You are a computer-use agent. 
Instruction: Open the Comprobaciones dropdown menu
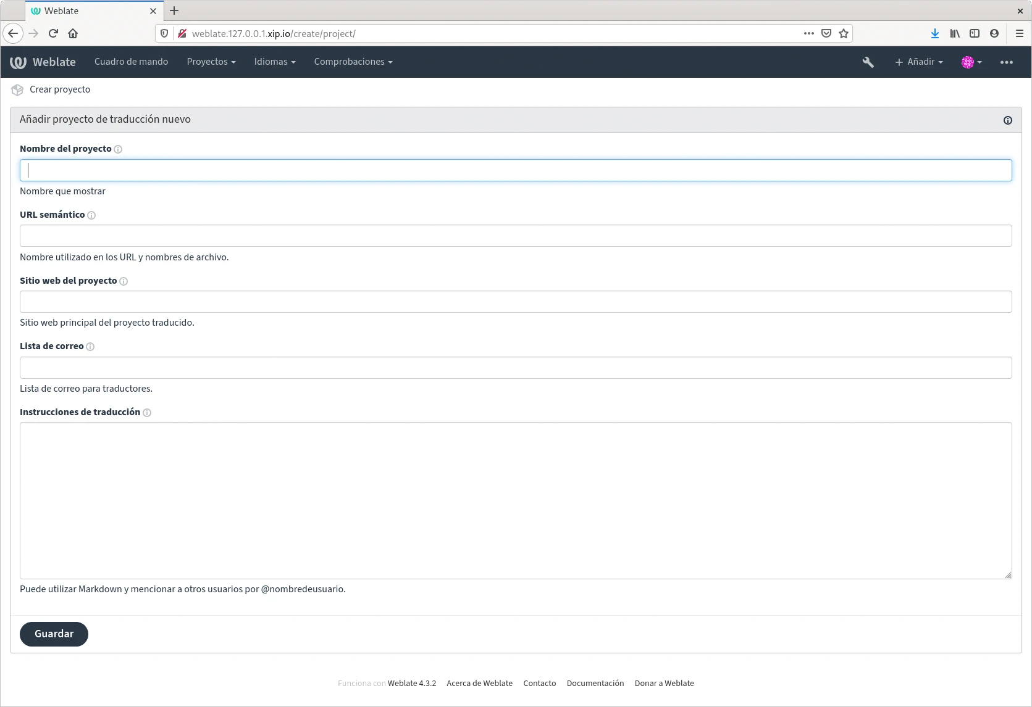click(x=353, y=62)
